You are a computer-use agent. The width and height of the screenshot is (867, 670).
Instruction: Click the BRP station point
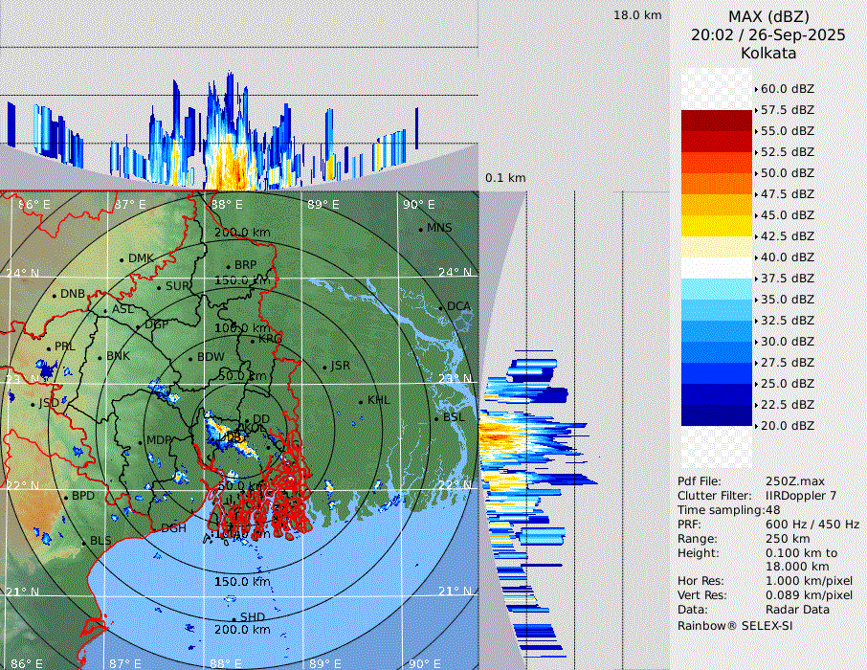point(228,266)
